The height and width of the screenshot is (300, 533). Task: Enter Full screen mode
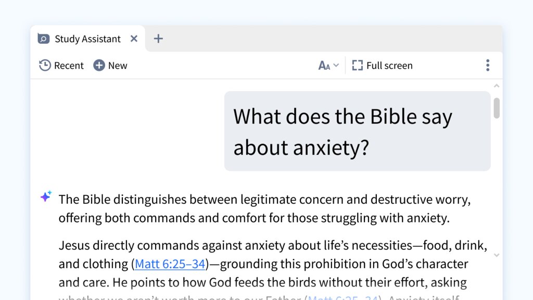pyautogui.click(x=383, y=65)
